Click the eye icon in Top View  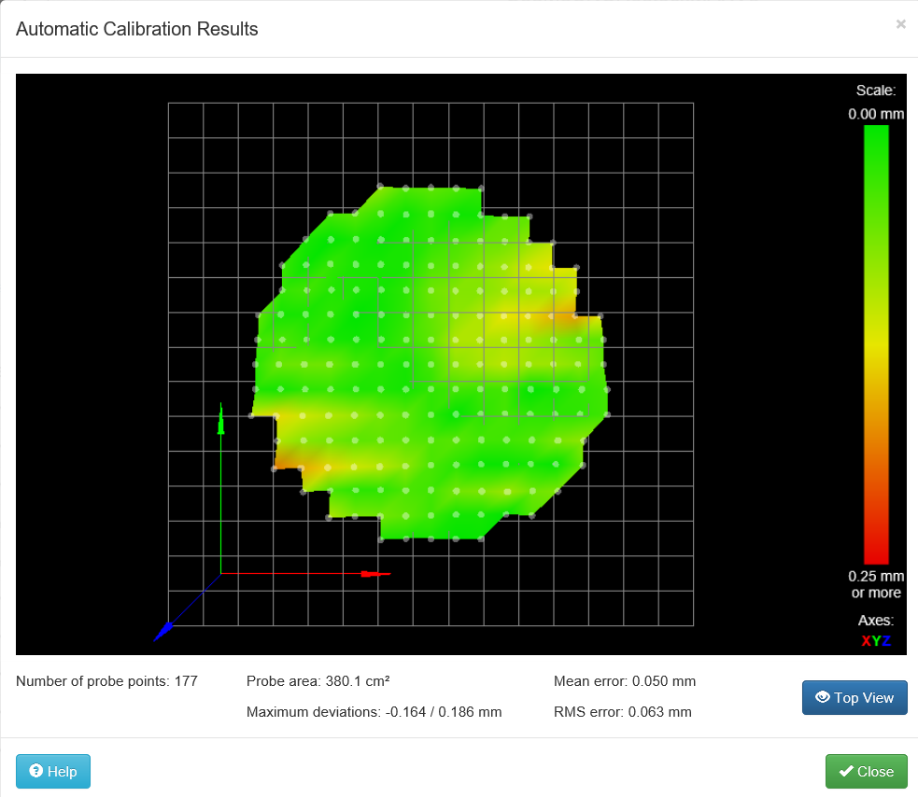823,697
